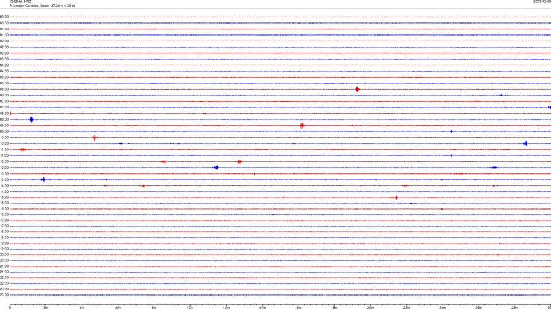Click the 06:00 row time label

pyautogui.click(x=4, y=90)
